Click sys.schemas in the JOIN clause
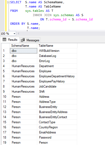 63,15
